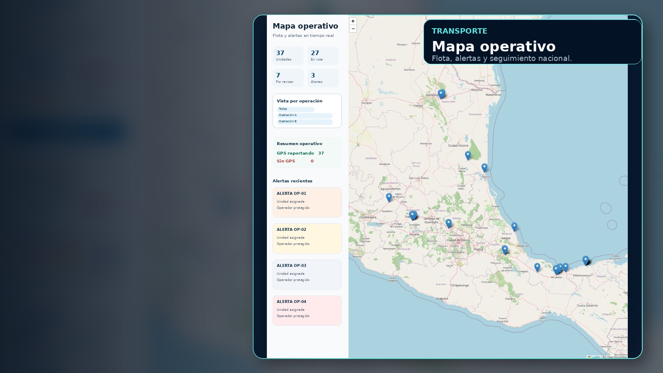Zoom in the map with plus button
663x373 pixels.
(353, 21)
